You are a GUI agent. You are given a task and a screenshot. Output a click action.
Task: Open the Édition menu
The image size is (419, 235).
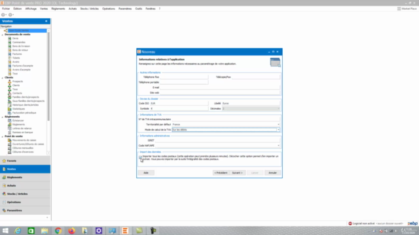pos(18,8)
